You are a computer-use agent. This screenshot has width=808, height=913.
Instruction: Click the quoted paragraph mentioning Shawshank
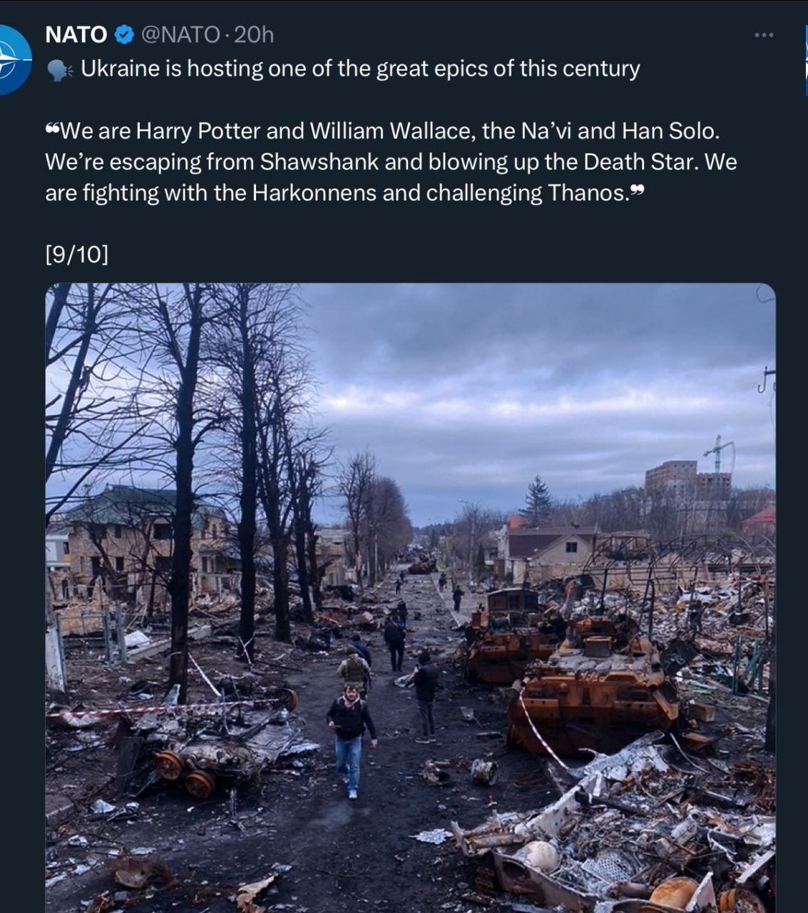[391, 162]
